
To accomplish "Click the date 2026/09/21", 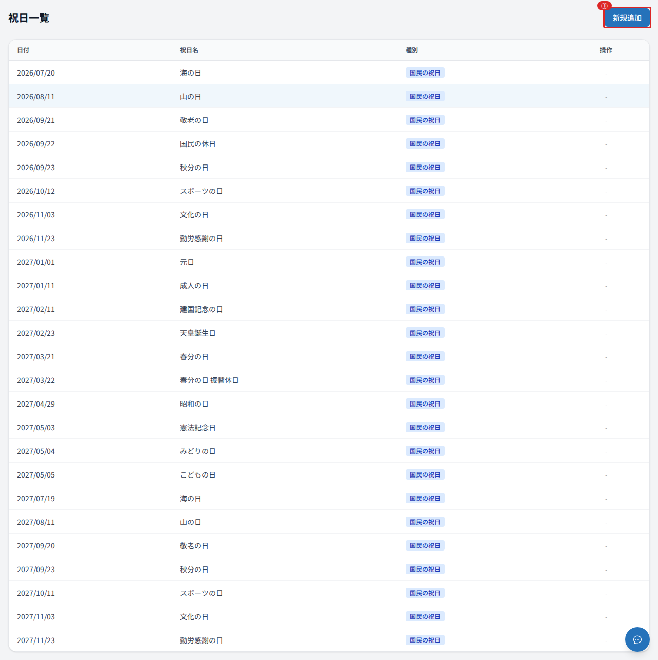I will coord(36,120).
